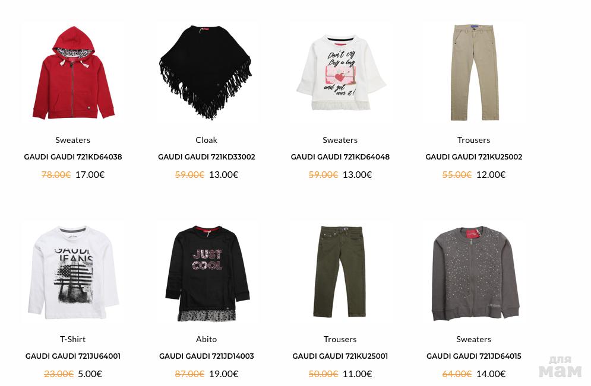The width and height of the screenshot is (591, 386).
Task: Click the 17.00€ sale price
Action: (x=90, y=174)
